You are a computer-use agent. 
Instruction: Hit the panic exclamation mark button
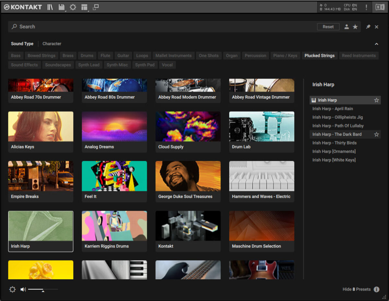366,7
